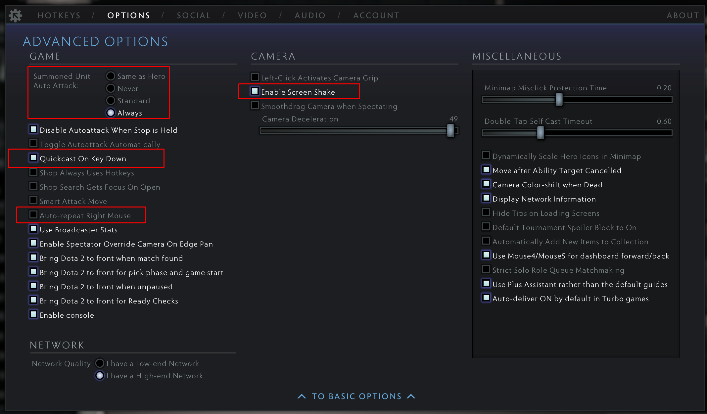This screenshot has height=414, width=707.
Task: Disable Camera Color-shift when Dead
Action: pyautogui.click(x=486, y=184)
